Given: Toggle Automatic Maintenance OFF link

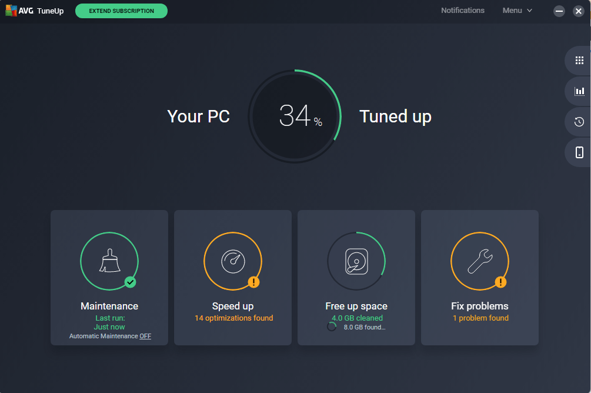Looking at the screenshot, I should coord(145,336).
